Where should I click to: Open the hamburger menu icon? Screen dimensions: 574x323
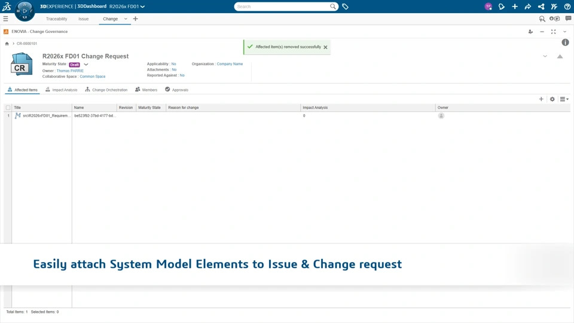(6, 19)
